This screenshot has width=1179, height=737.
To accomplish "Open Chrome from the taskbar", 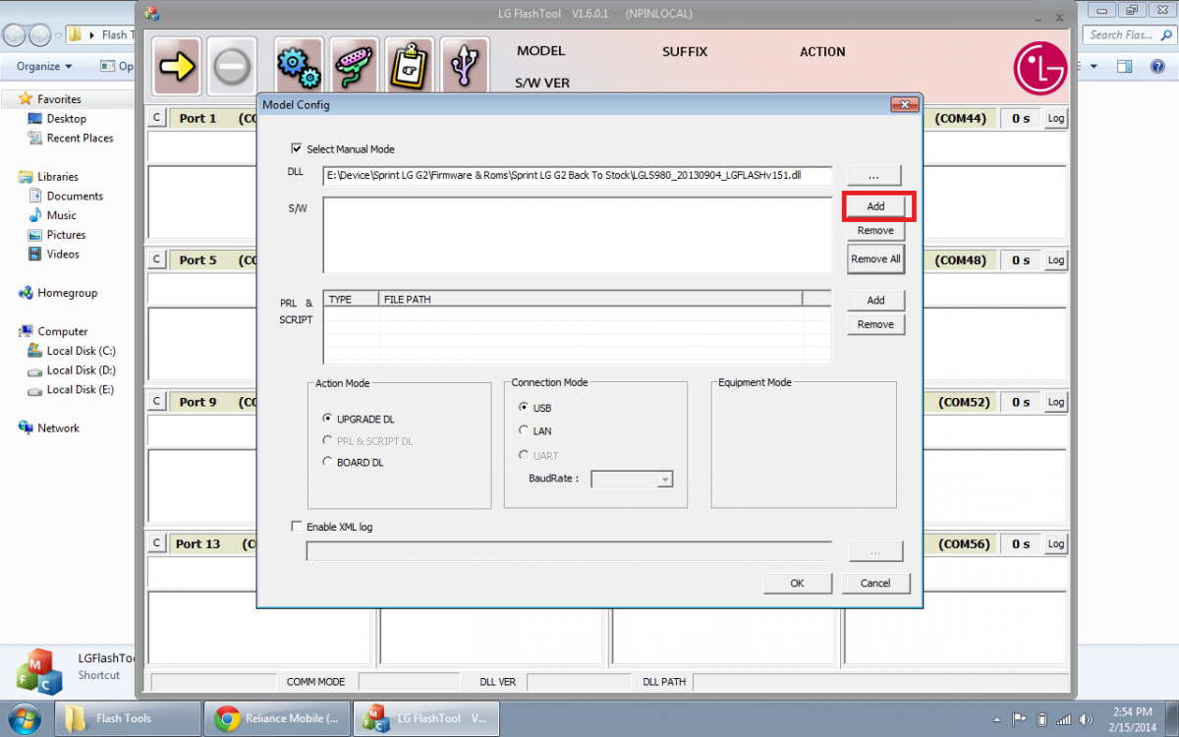I will pos(277,718).
